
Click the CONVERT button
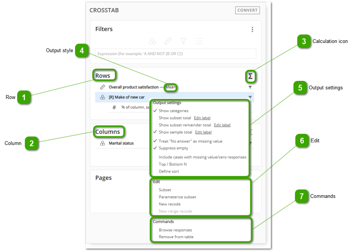247,10
